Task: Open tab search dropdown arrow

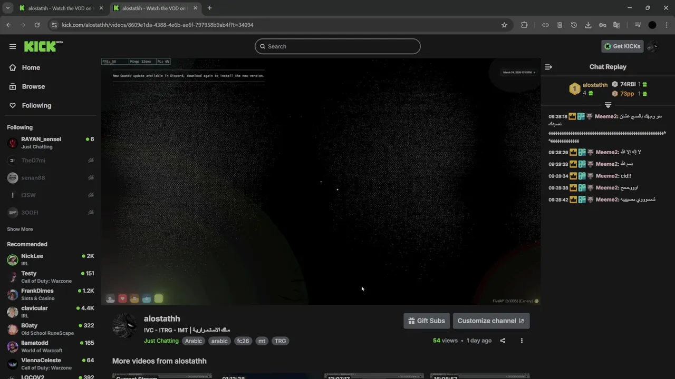Action: [x=7, y=8]
